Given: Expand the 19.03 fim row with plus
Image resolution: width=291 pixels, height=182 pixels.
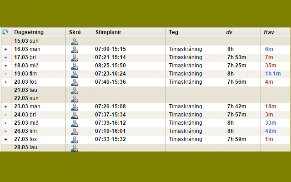Looking at the screenshot, I should pyautogui.click(x=6, y=74).
